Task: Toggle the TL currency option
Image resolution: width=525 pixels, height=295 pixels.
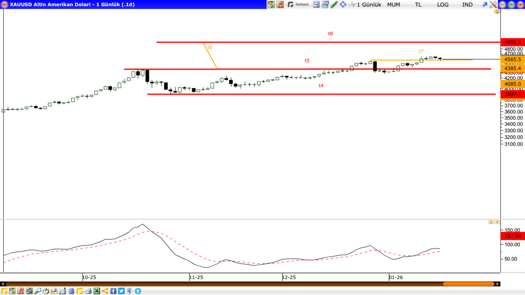Action: tap(418, 5)
